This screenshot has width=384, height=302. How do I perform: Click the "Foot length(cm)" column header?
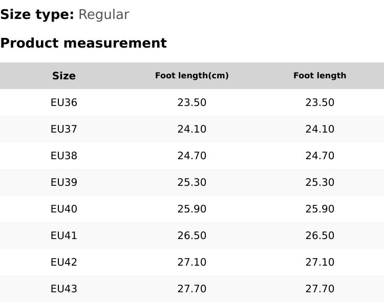tap(192, 76)
